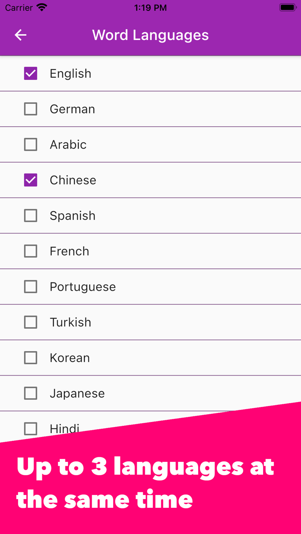Tap the back arrow icon
The height and width of the screenshot is (534, 301).
tap(21, 35)
